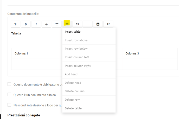The height and width of the screenshot is (119, 179).
Task: Select Delete column entry
Action: coord(89,91)
